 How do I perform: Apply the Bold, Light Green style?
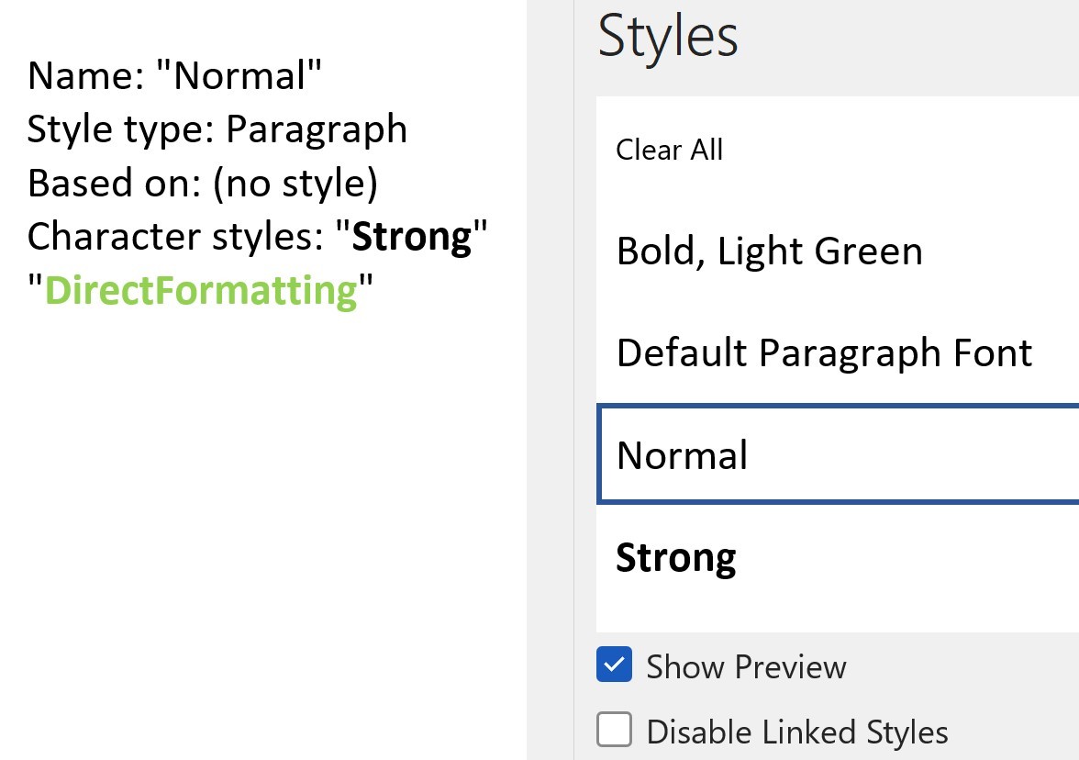click(x=769, y=251)
